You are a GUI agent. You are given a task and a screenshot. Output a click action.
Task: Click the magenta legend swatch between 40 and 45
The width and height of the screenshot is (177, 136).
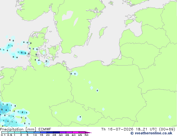76,132
